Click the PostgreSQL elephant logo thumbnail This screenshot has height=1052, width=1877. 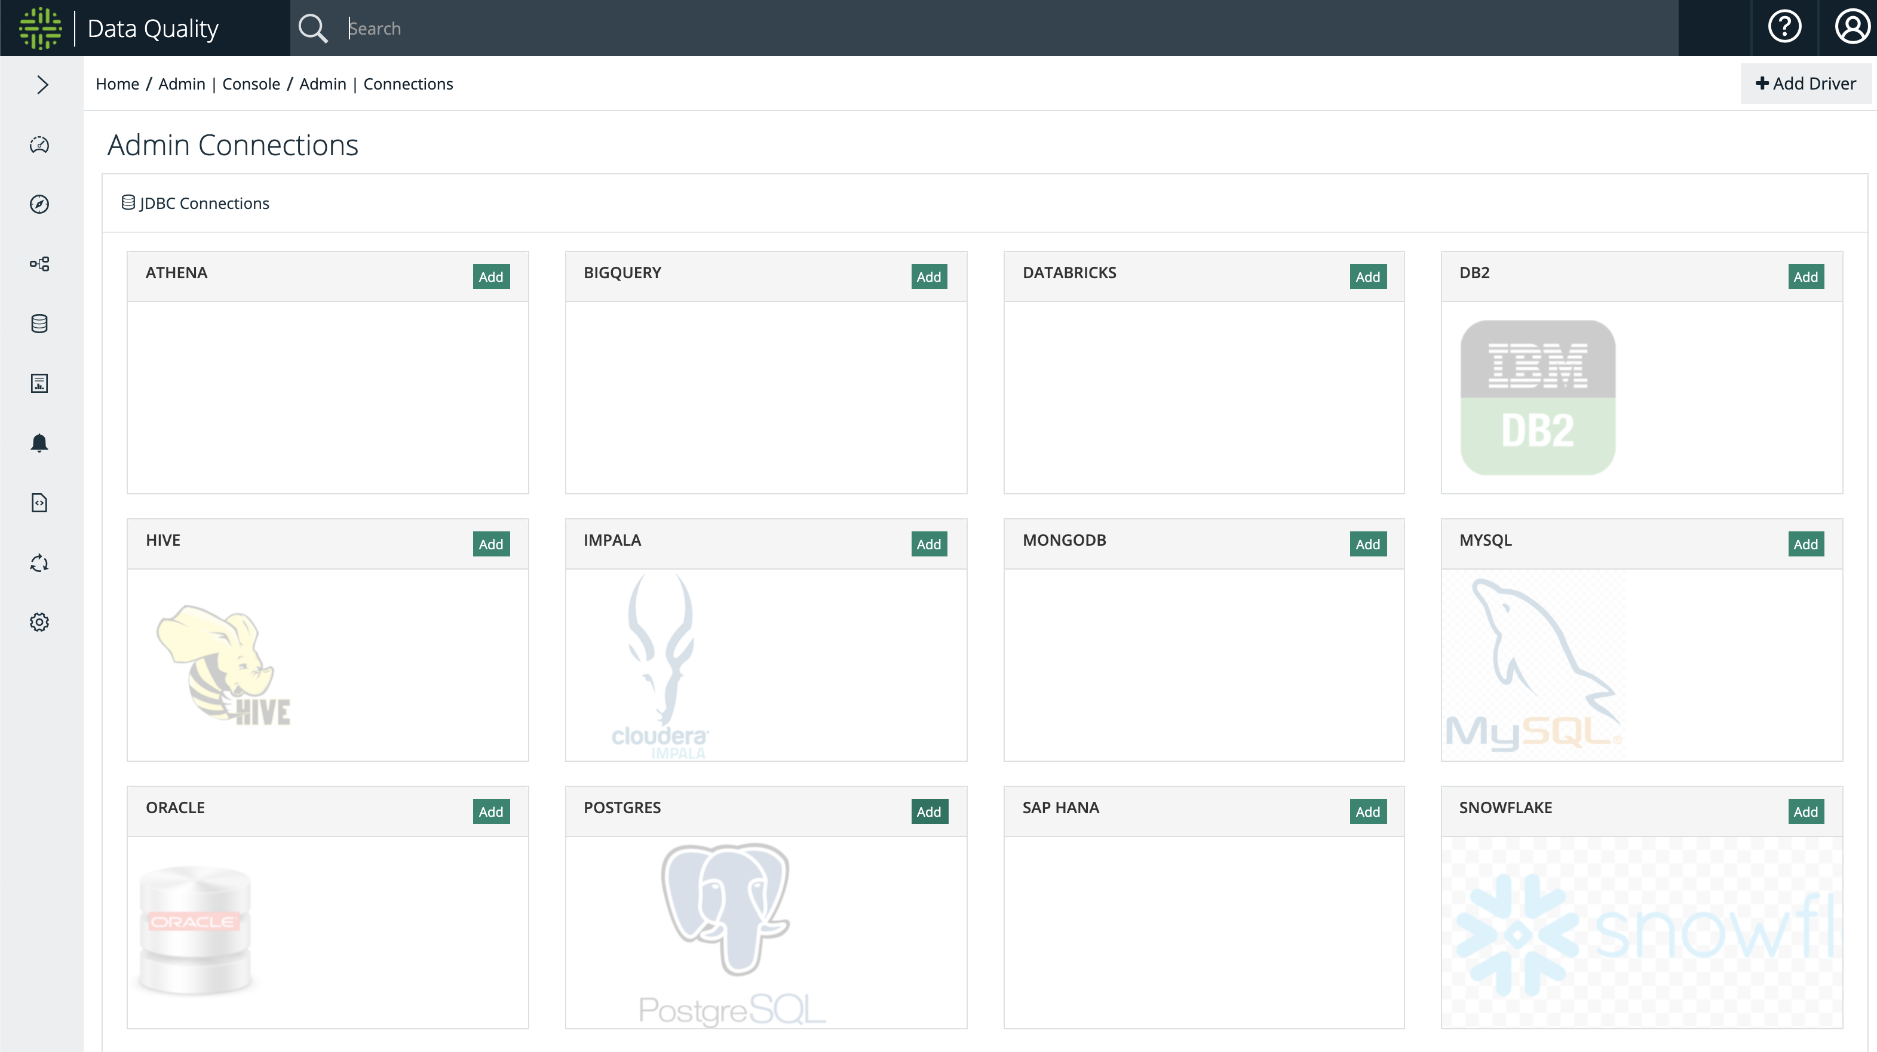pyautogui.click(x=731, y=933)
